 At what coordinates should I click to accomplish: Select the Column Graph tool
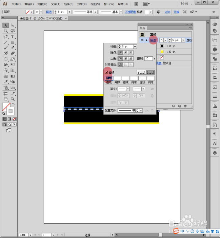(13, 88)
